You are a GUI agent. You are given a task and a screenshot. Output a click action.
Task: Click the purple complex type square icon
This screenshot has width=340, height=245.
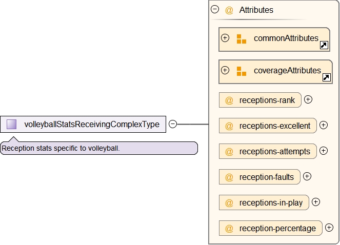point(12,124)
